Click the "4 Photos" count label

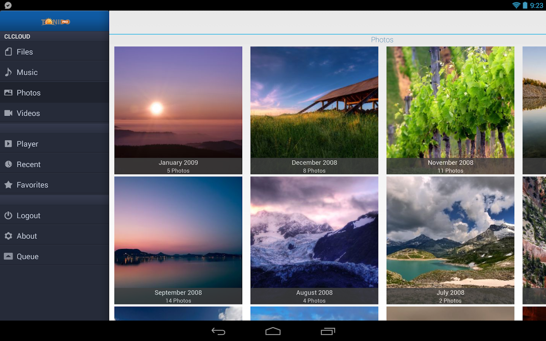(x=314, y=301)
